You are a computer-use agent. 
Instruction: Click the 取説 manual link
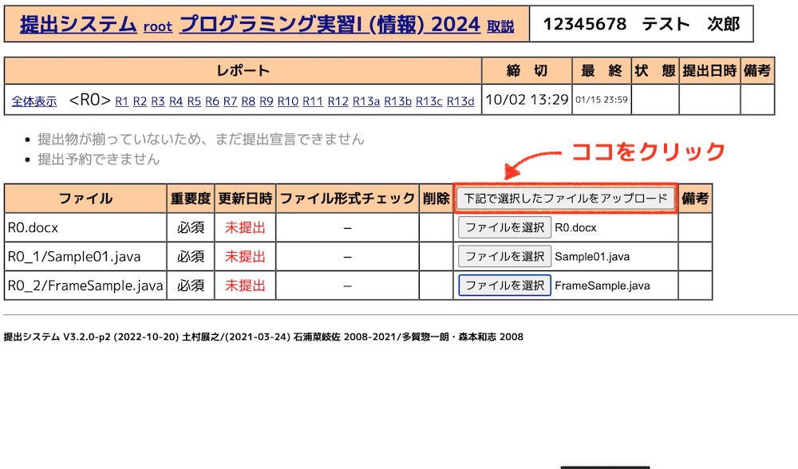500,26
